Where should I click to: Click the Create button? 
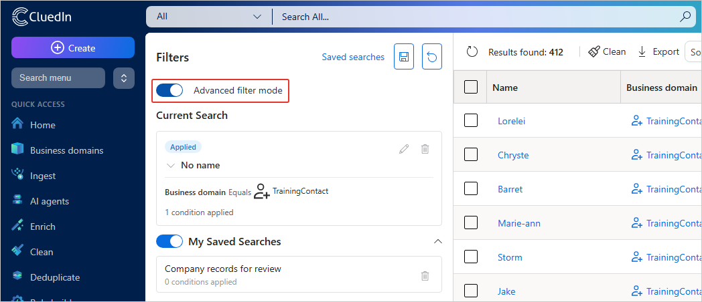pyautogui.click(x=73, y=47)
